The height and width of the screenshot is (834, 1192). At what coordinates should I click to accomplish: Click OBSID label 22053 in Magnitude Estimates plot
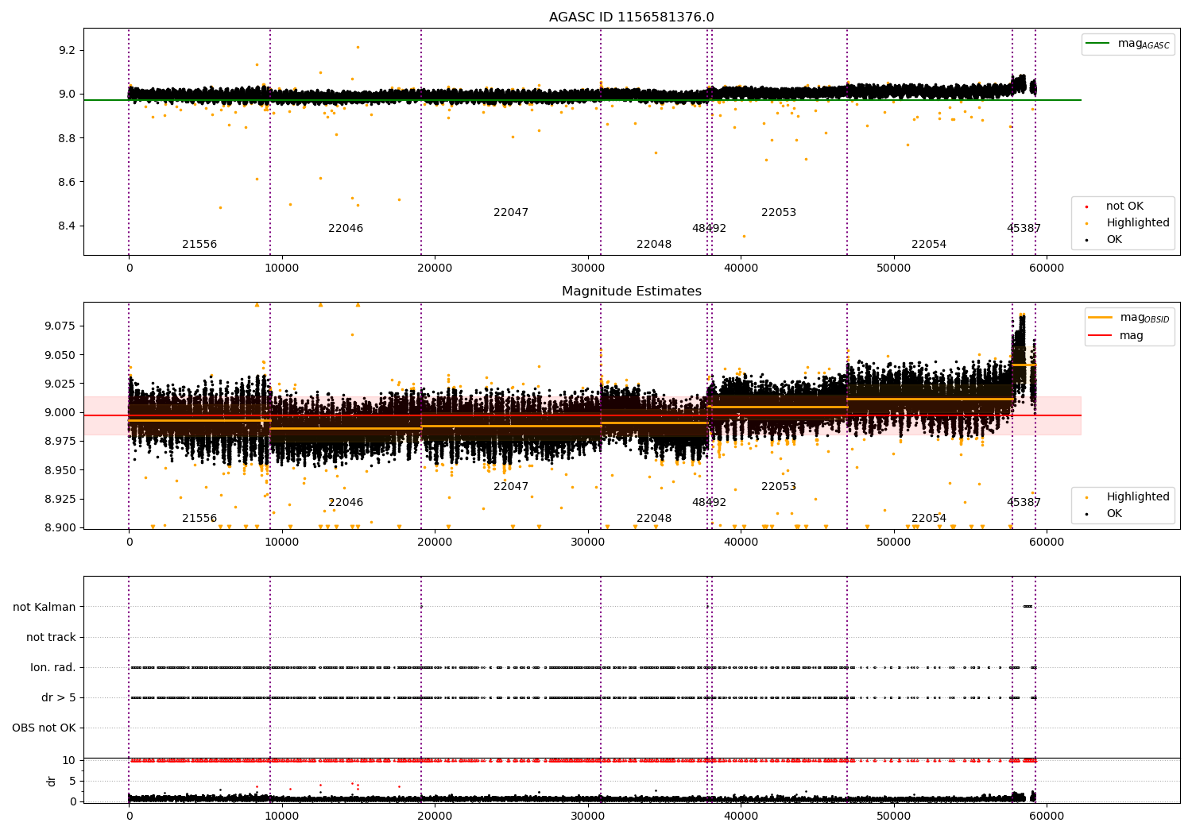(779, 487)
